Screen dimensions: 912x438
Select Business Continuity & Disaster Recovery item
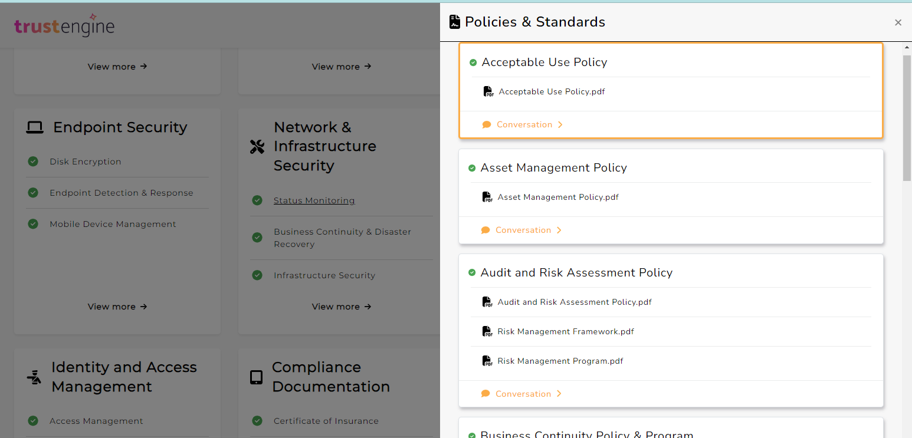(x=342, y=238)
